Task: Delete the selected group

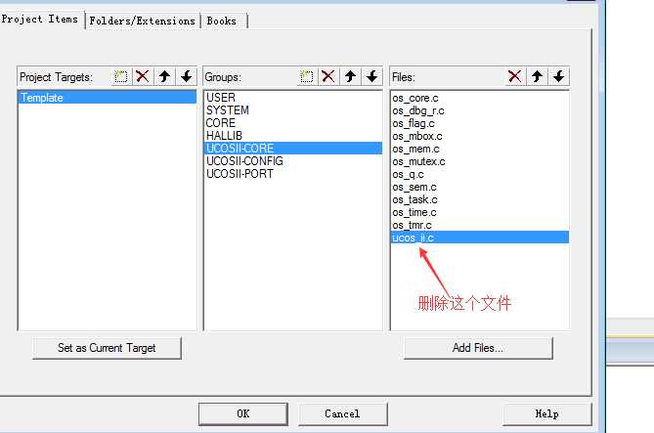Action: [328, 77]
